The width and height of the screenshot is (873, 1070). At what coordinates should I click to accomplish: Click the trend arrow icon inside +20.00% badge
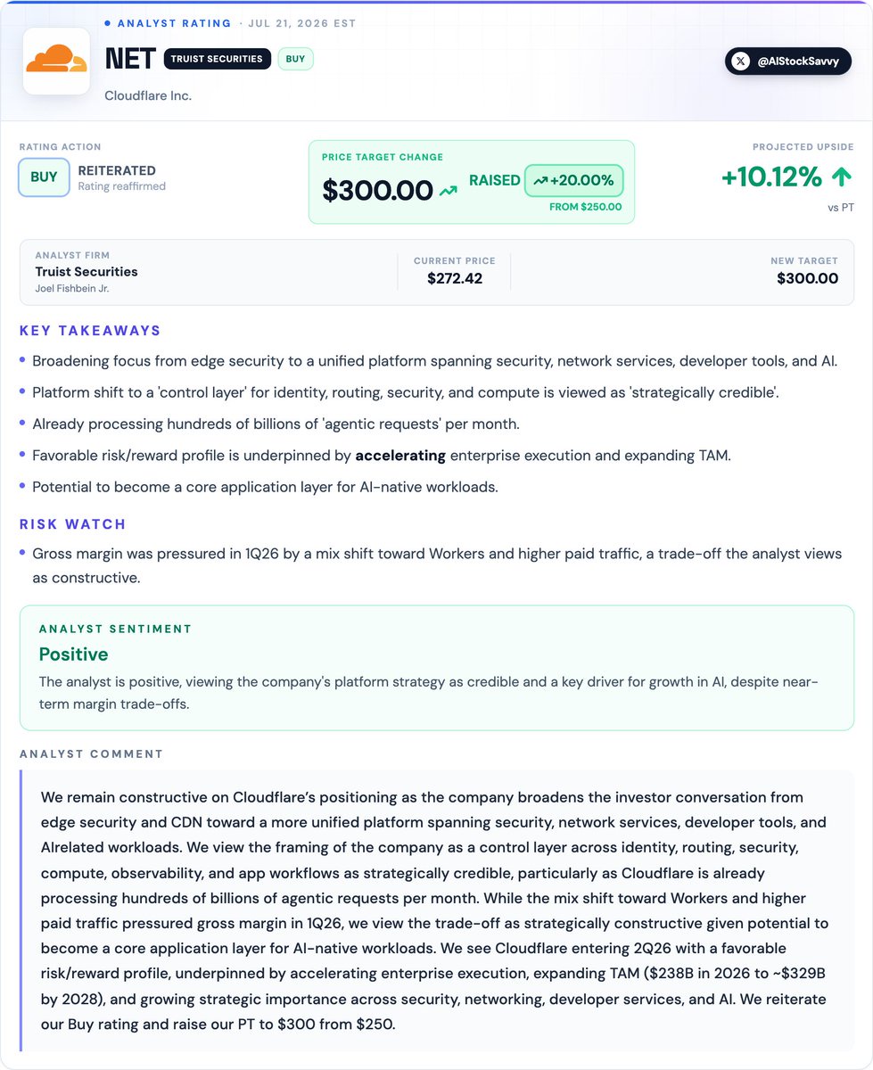(x=540, y=180)
